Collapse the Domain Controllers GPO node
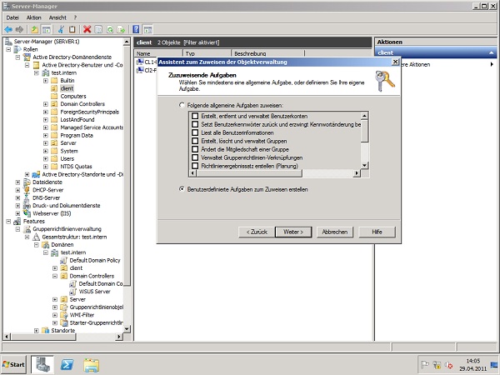The height and width of the screenshot is (375, 500). pyautogui.click(x=54, y=276)
